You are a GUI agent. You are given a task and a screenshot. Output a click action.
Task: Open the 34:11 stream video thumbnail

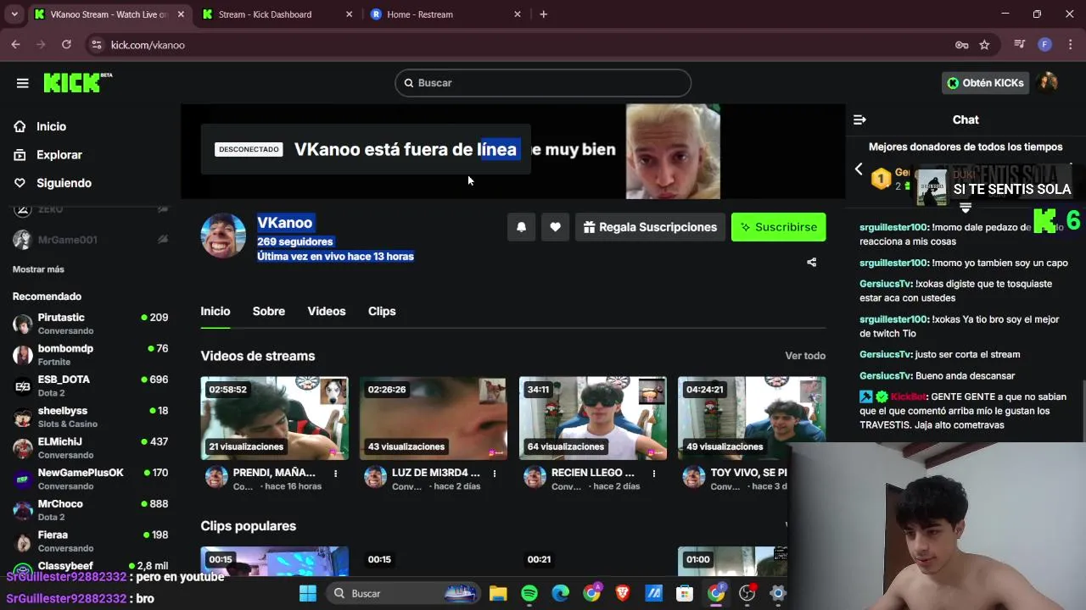592,418
